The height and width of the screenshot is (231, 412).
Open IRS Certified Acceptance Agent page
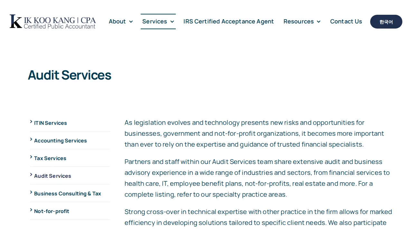pyautogui.click(x=229, y=21)
